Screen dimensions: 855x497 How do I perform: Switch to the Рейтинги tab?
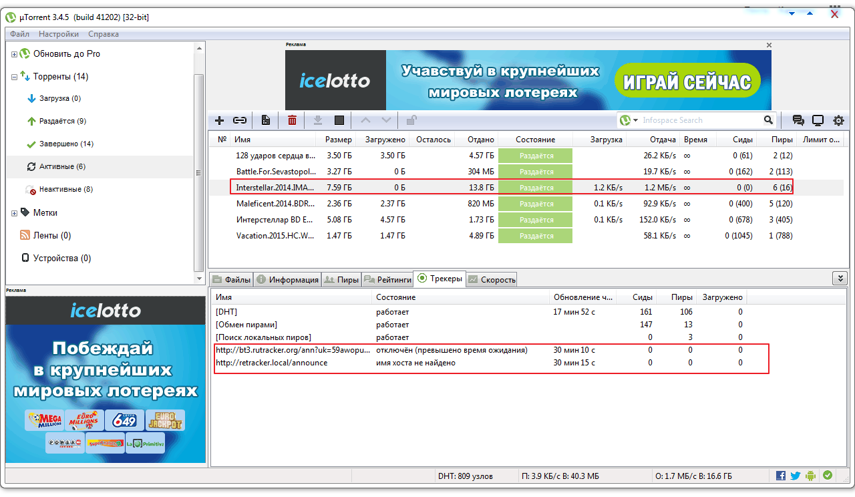click(387, 280)
